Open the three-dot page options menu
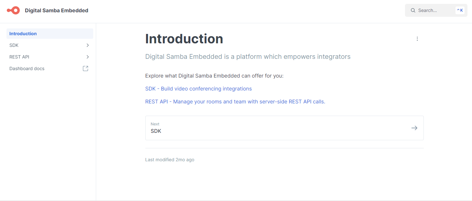This screenshot has width=472, height=201. (417, 39)
